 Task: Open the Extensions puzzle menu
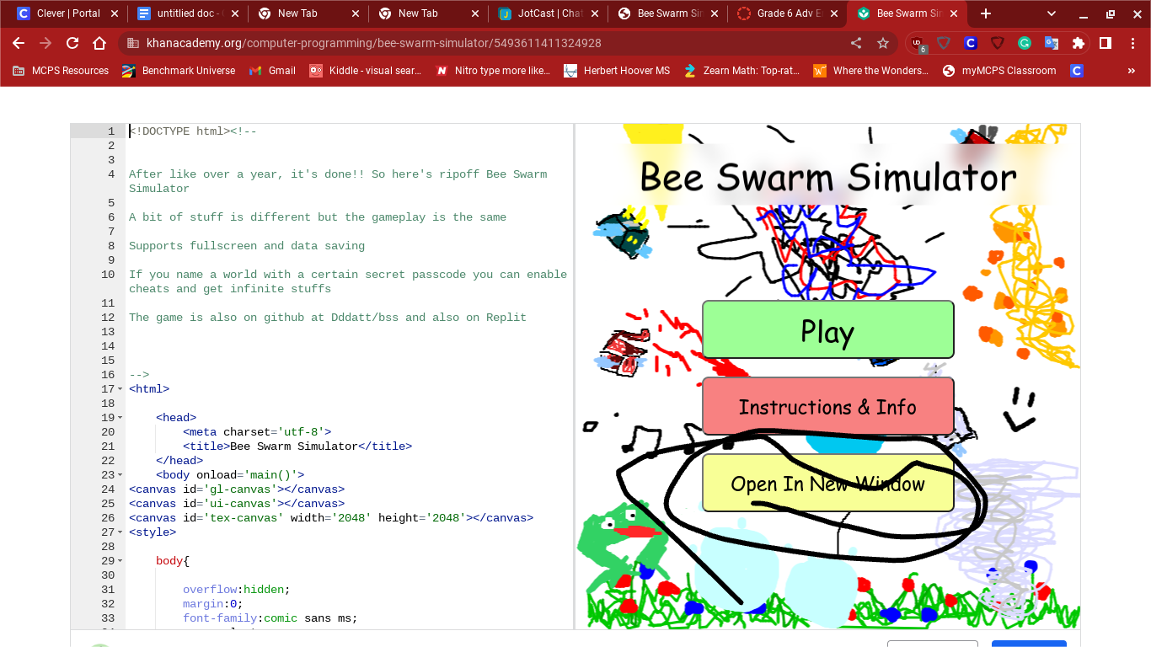[1078, 43]
